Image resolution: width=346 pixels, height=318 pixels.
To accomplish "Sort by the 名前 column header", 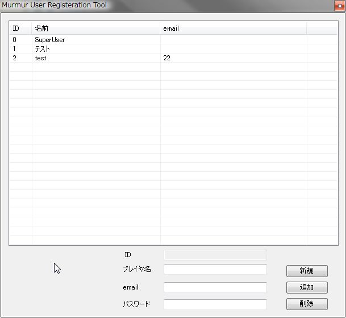I will (x=96, y=28).
